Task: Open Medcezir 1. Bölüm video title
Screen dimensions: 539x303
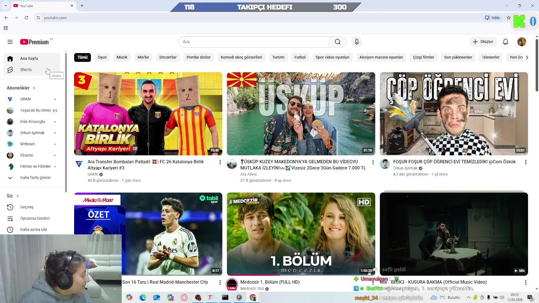Action: click(270, 282)
